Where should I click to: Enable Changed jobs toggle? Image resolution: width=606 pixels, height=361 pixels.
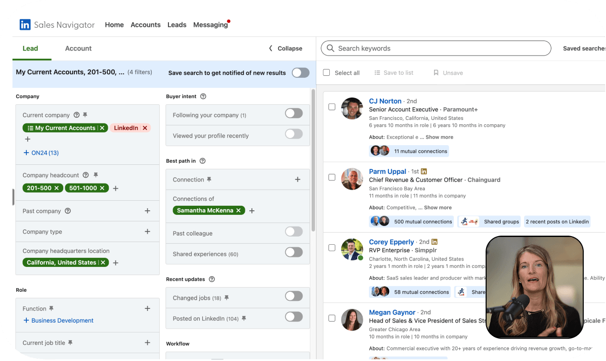click(294, 296)
